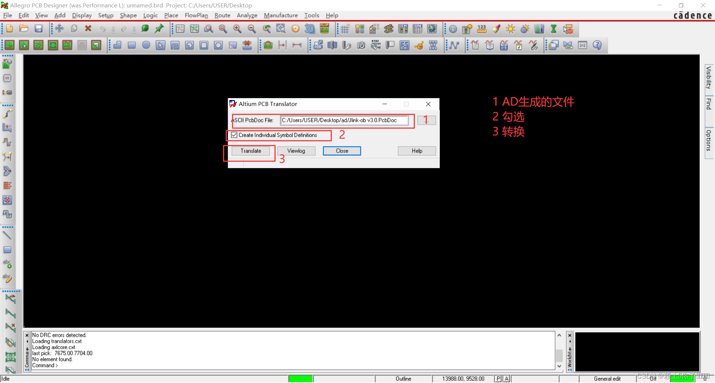This screenshot has width=715, height=383.
Task: Toggle the grid icon in toolbar
Action: point(345,29)
